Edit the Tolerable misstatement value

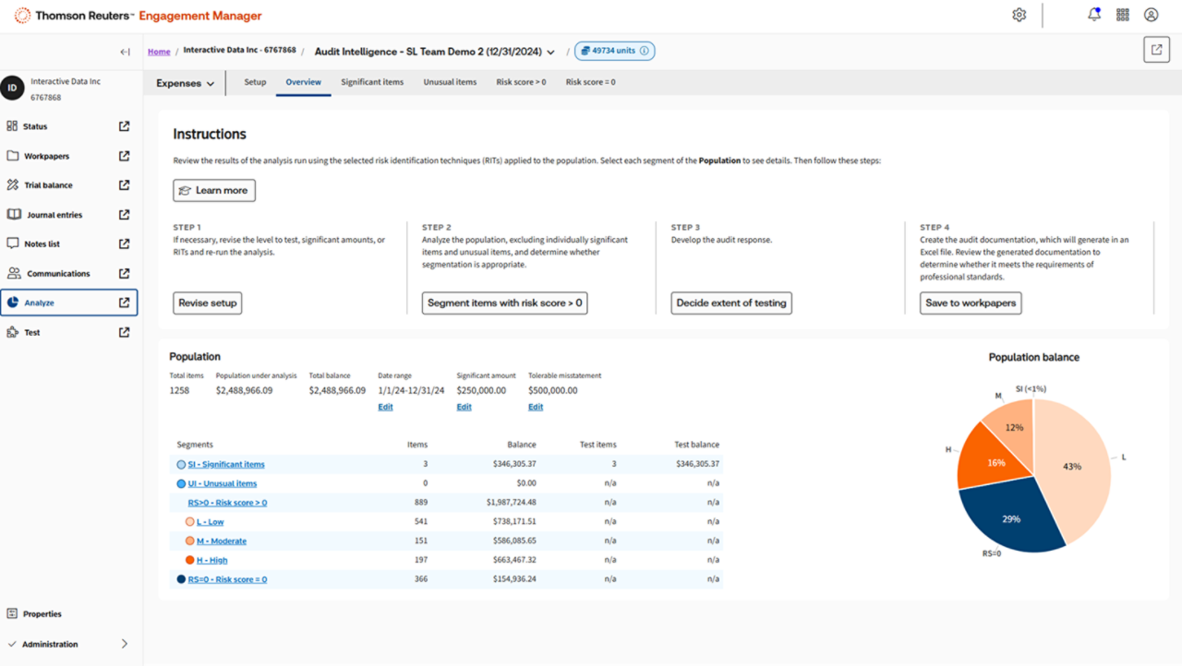coord(536,407)
